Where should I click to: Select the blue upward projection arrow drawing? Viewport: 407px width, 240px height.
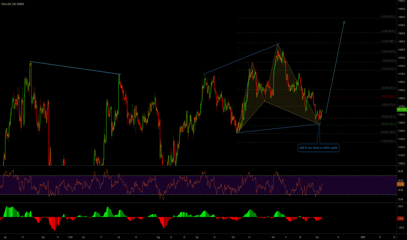click(x=335, y=67)
